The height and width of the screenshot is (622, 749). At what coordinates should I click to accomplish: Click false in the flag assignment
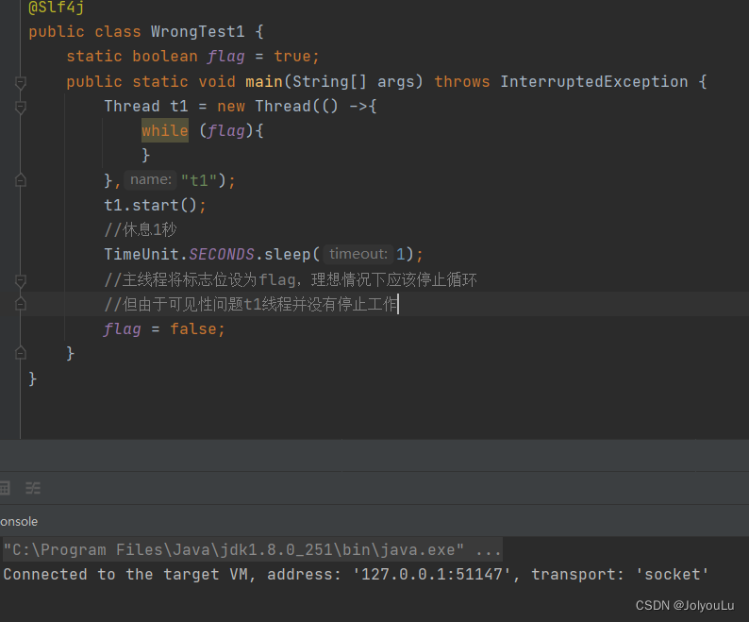click(x=193, y=328)
